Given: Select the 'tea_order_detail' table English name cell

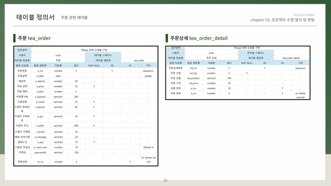Looking at the screenshot, I should (x=291, y=58).
